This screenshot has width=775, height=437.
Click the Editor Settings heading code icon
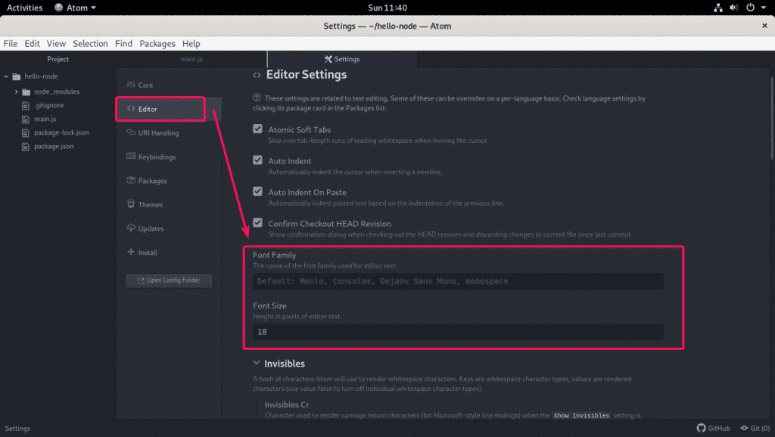click(257, 75)
